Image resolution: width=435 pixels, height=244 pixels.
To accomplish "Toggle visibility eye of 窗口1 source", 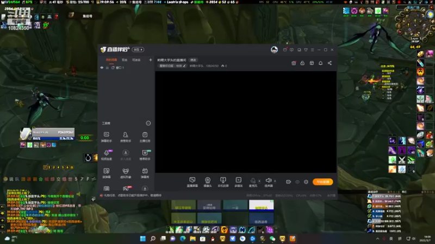I will tap(102, 67).
